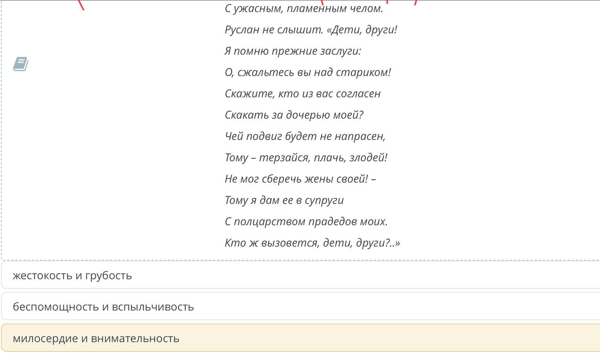The height and width of the screenshot is (359, 600).
Task: Click the line 'Скажите, кто из вас согласен'
Action: (x=303, y=94)
